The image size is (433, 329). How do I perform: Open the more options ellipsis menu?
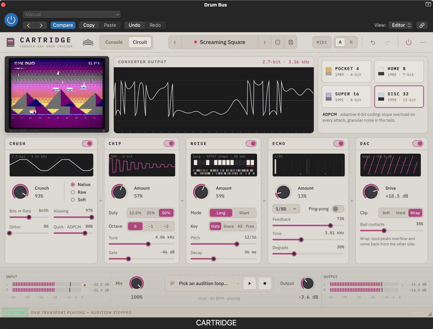[x=423, y=42]
